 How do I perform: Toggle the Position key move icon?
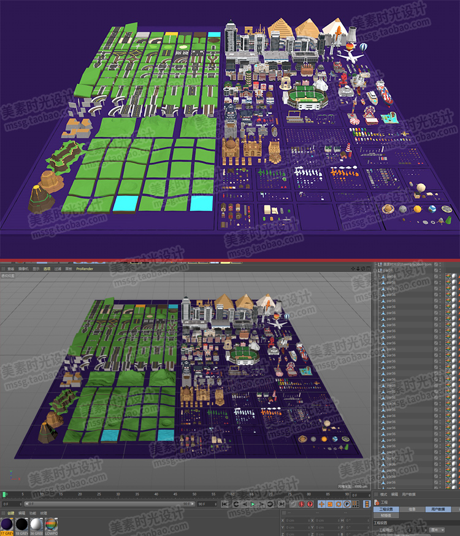tap(321, 504)
